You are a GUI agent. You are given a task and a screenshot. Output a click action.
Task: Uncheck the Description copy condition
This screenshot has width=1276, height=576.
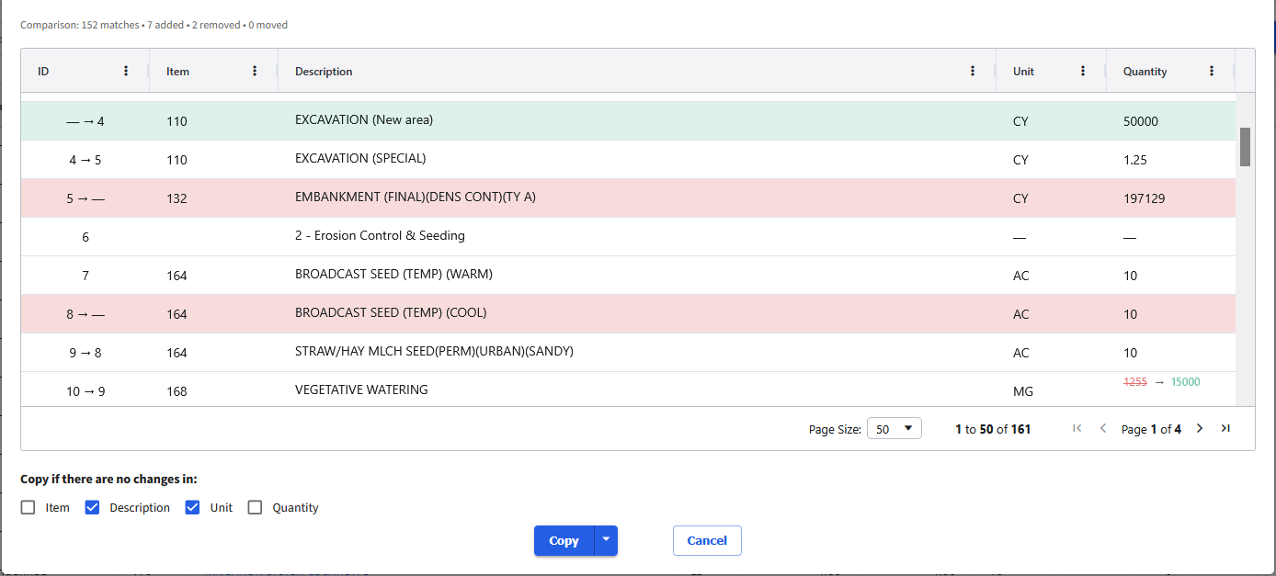pyautogui.click(x=92, y=507)
